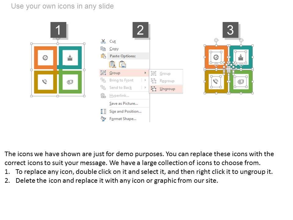
Task: Expand the Send to Back submenu arrow
Action: pyautogui.click(x=145, y=88)
